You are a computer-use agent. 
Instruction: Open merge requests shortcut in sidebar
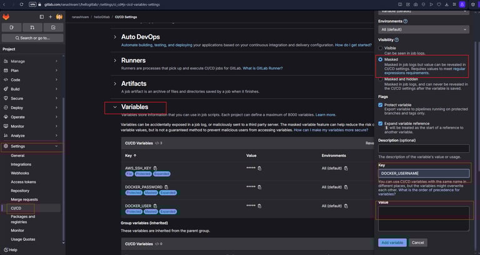pyautogui.click(x=32, y=27)
